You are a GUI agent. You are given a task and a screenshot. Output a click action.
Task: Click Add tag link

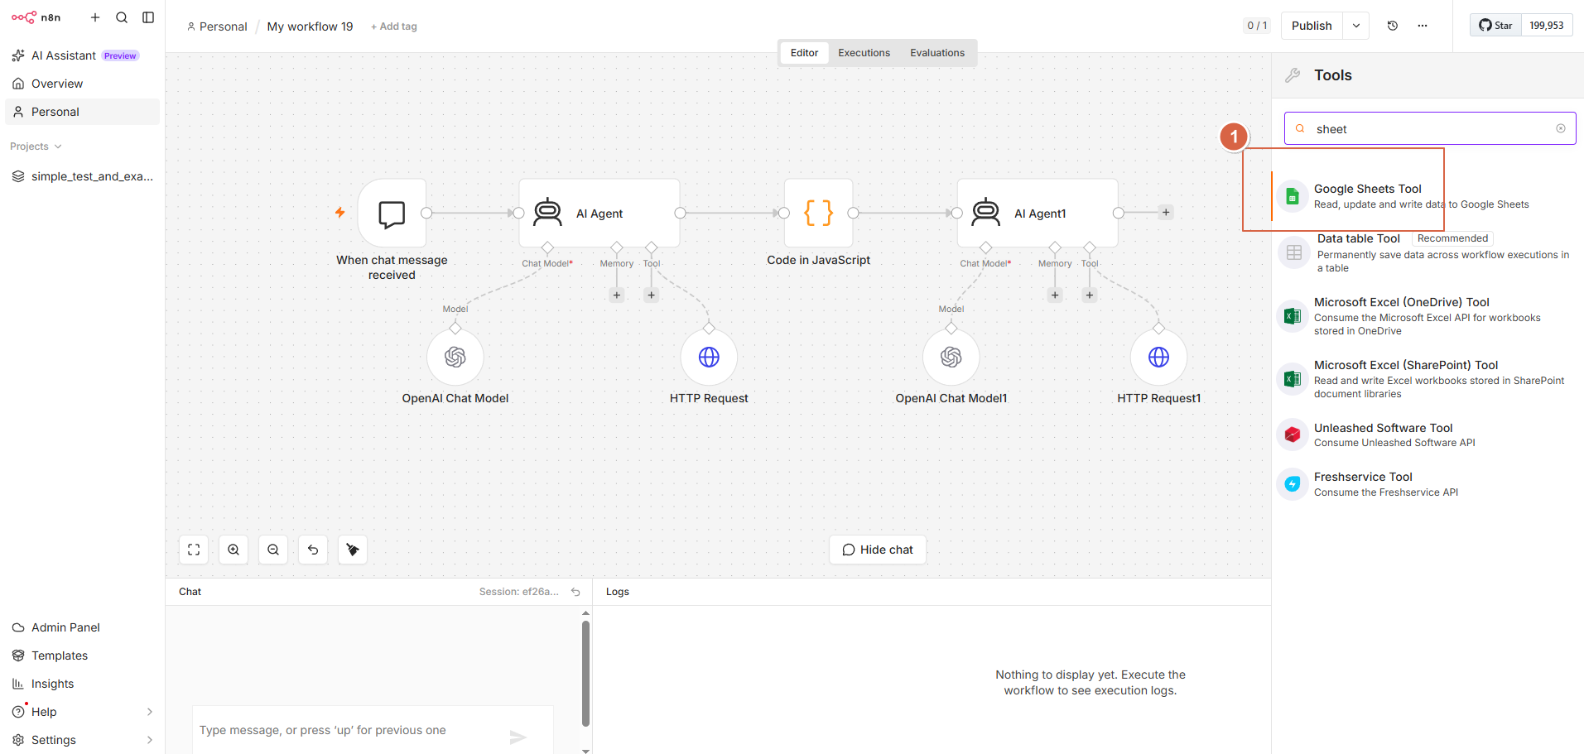394,26
